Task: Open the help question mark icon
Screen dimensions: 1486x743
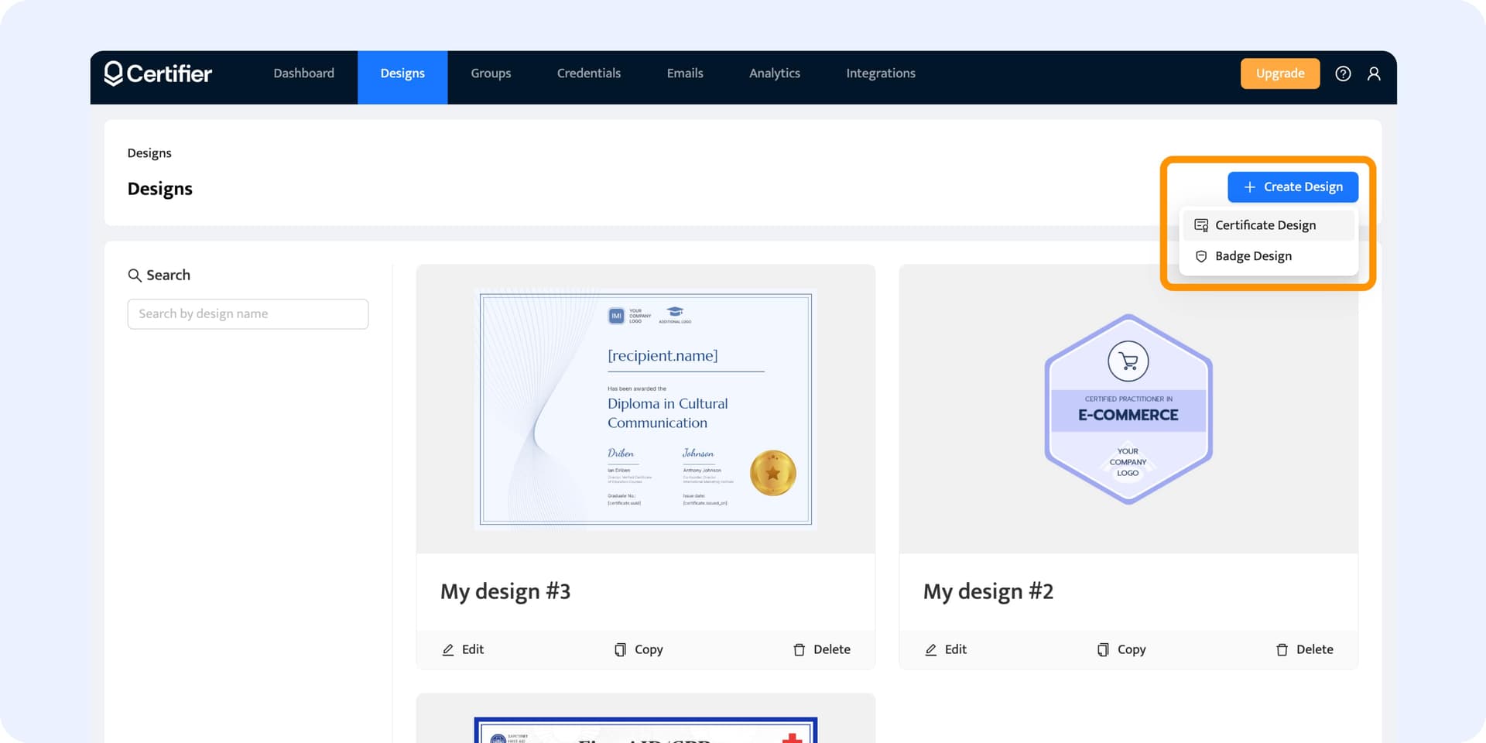Action: [x=1343, y=74]
